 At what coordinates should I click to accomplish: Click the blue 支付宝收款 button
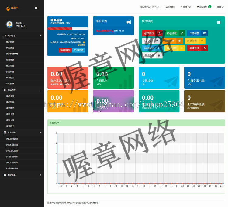(78, 50)
